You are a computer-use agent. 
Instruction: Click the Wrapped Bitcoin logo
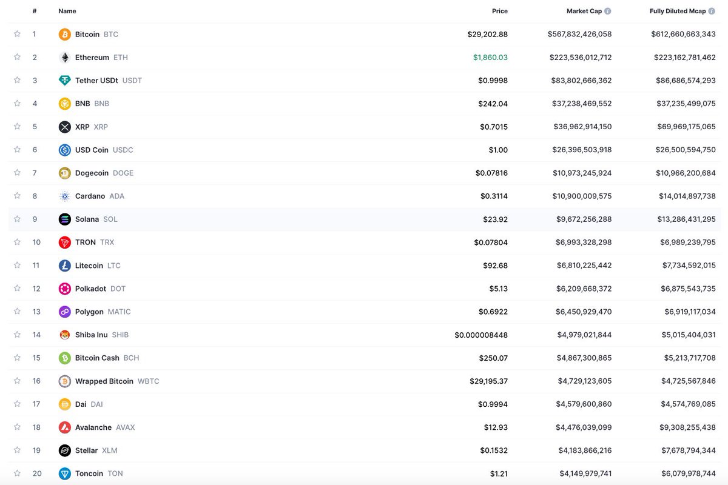click(65, 381)
